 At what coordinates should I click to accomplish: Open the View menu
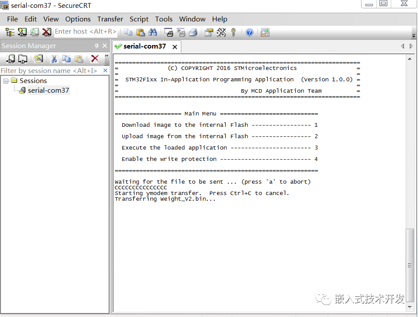51,19
